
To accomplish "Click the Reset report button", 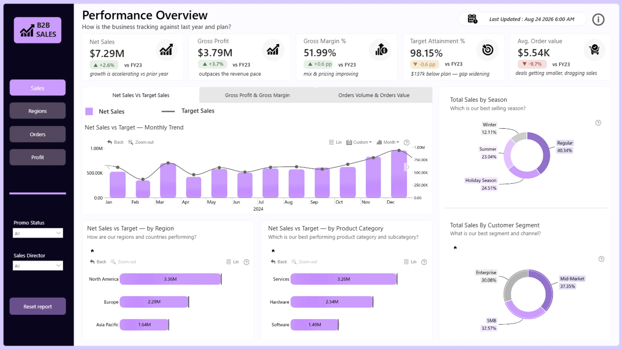I will 38,306.
